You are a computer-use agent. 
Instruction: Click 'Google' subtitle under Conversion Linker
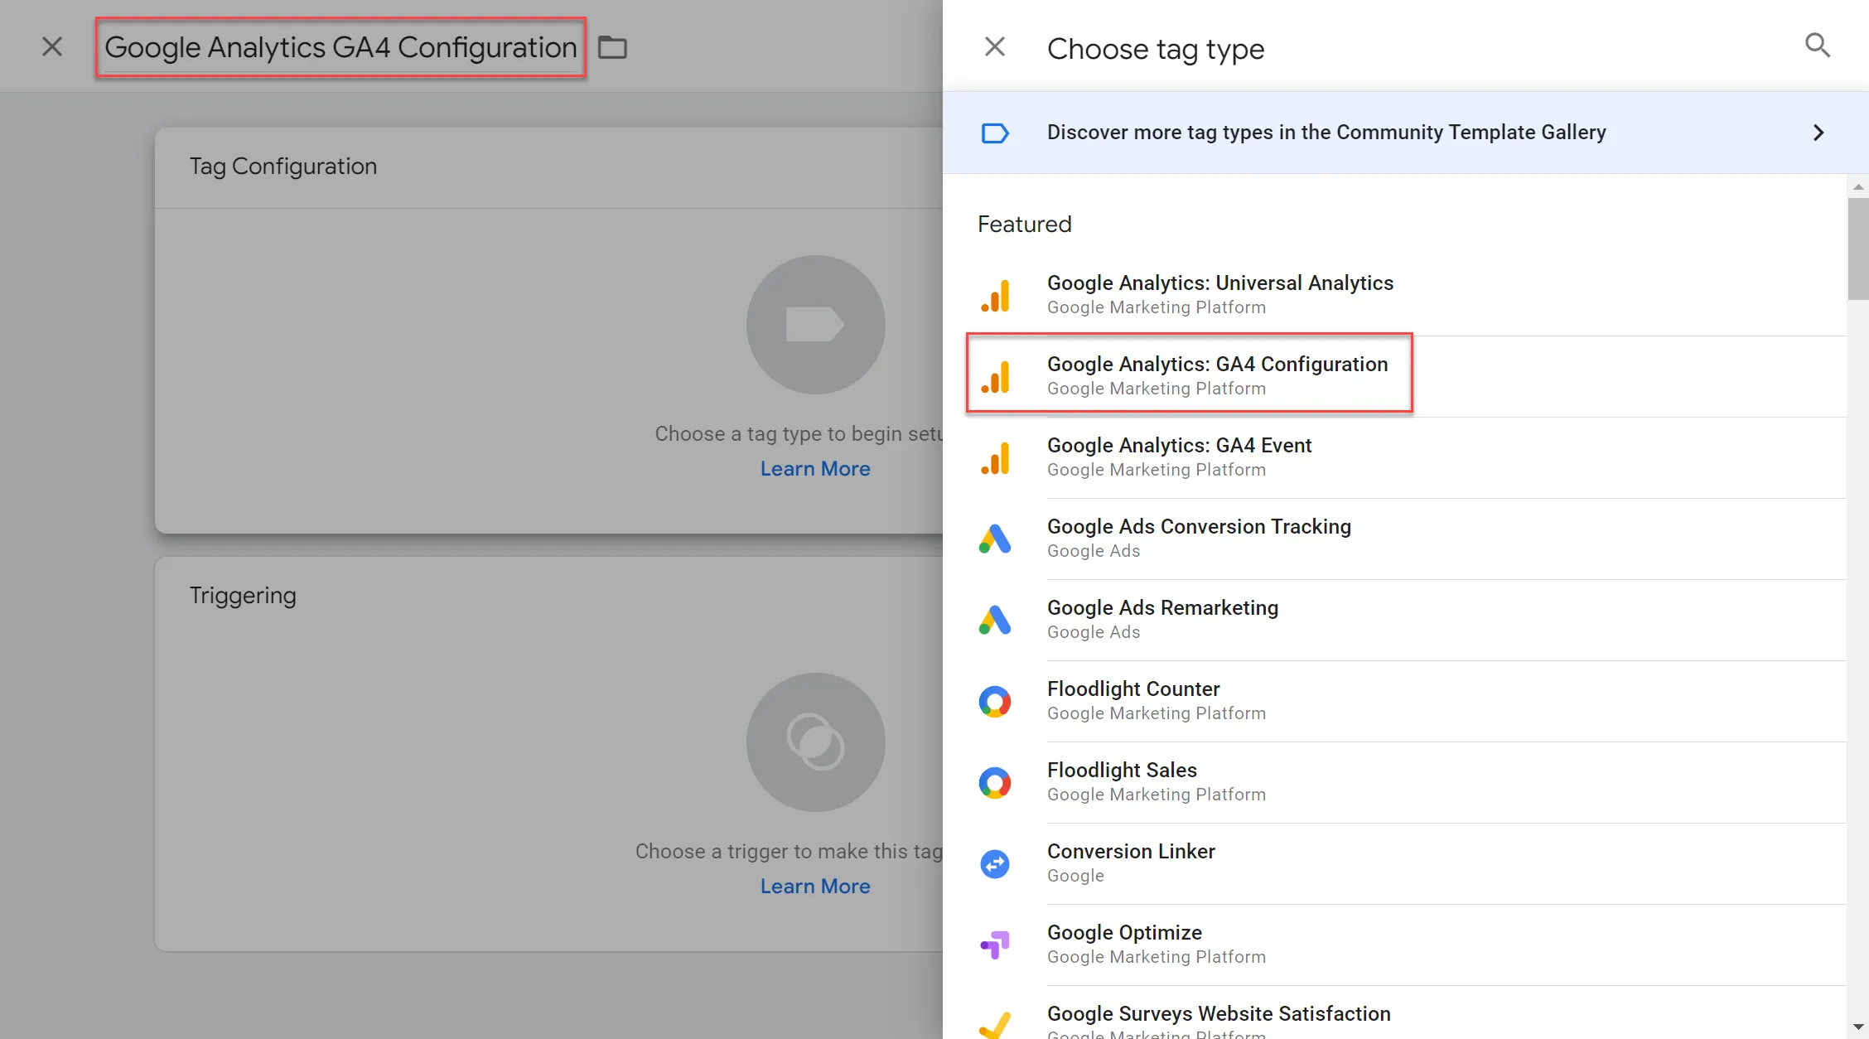[x=1075, y=876]
